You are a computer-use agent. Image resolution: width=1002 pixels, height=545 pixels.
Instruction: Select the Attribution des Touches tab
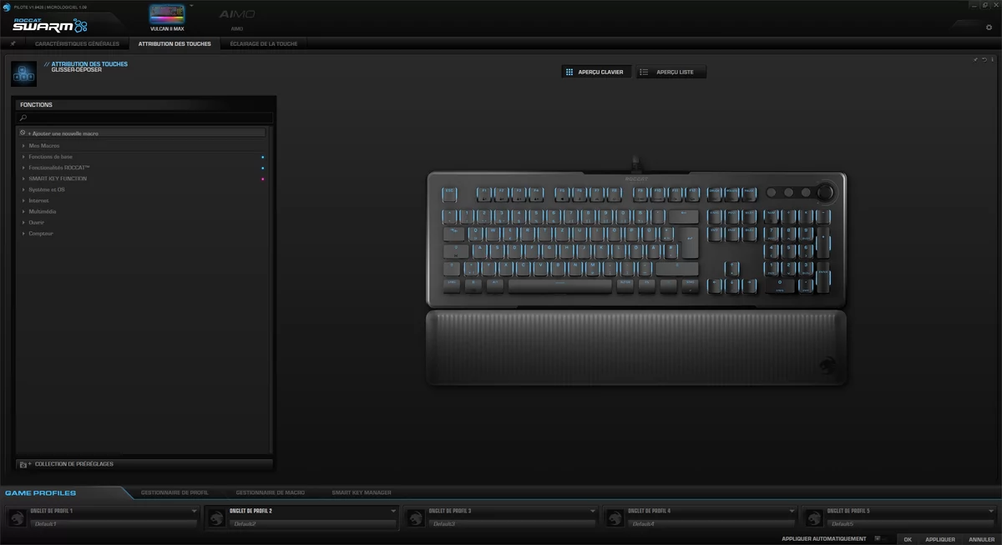tap(175, 43)
